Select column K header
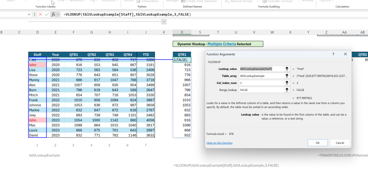 164,32
